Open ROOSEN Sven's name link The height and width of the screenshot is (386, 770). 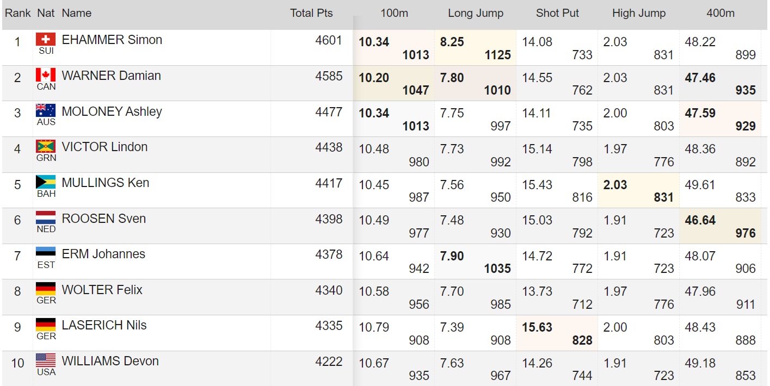[x=104, y=219]
